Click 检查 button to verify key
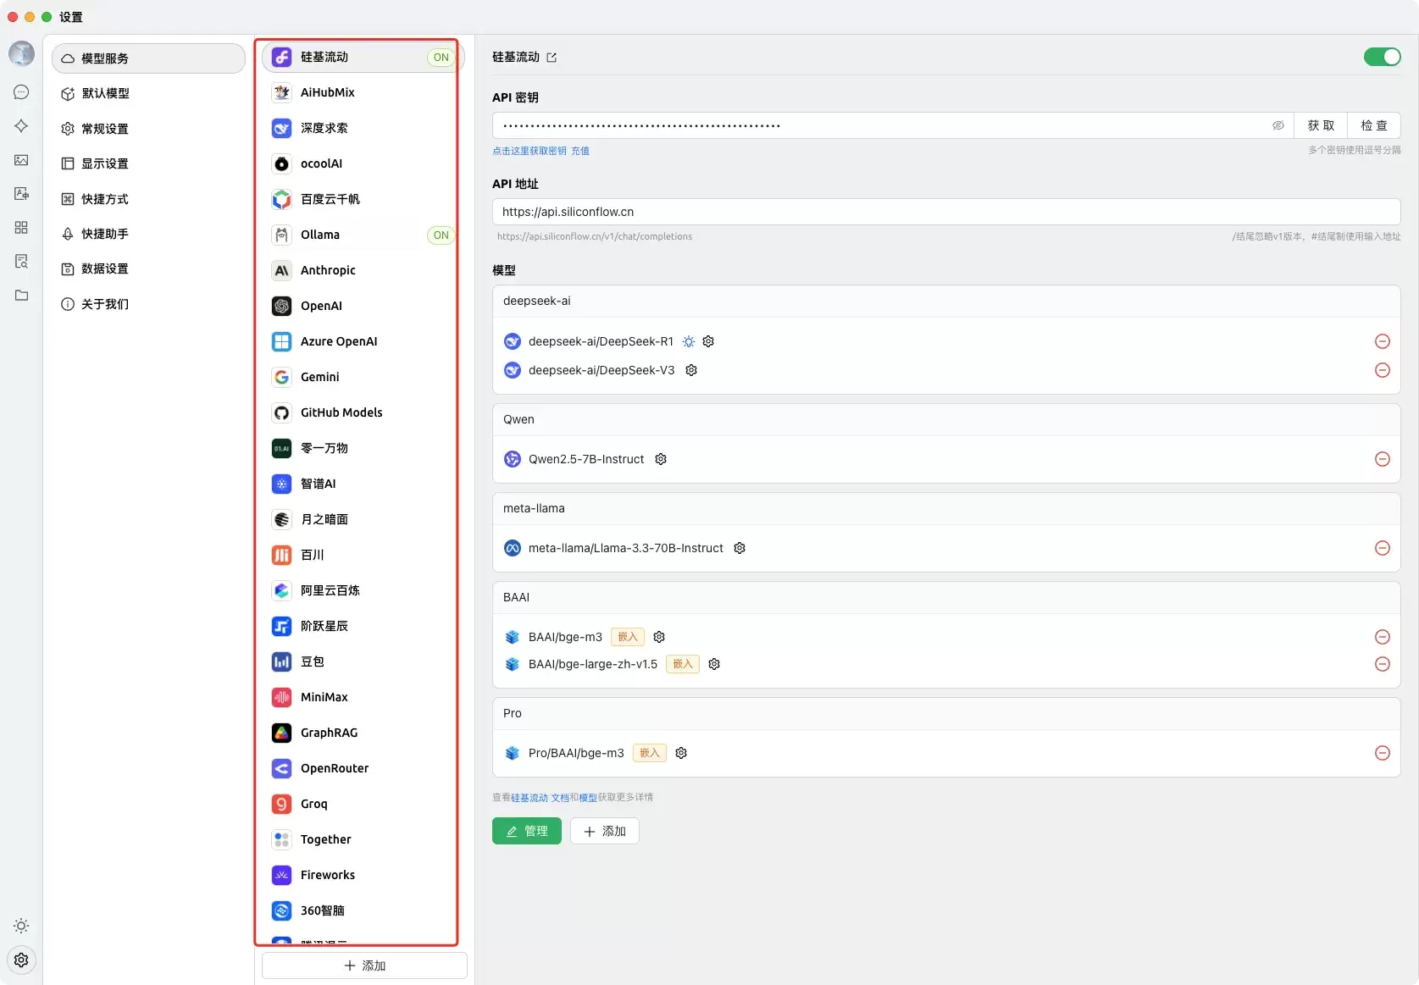 [x=1374, y=125]
